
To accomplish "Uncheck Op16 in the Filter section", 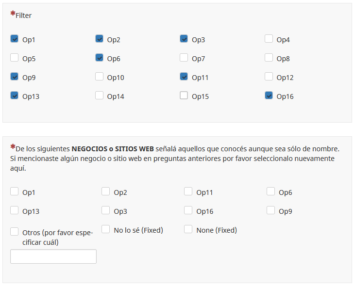I will tap(269, 96).
